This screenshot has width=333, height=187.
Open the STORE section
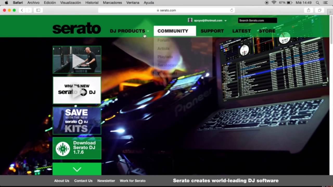pos(267,31)
